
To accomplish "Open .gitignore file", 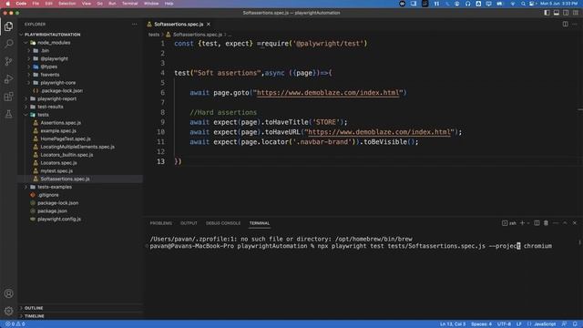I will pos(48,195).
